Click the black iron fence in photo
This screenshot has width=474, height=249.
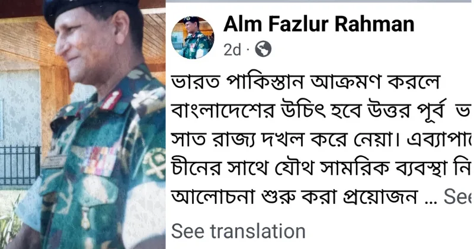pos(20,165)
